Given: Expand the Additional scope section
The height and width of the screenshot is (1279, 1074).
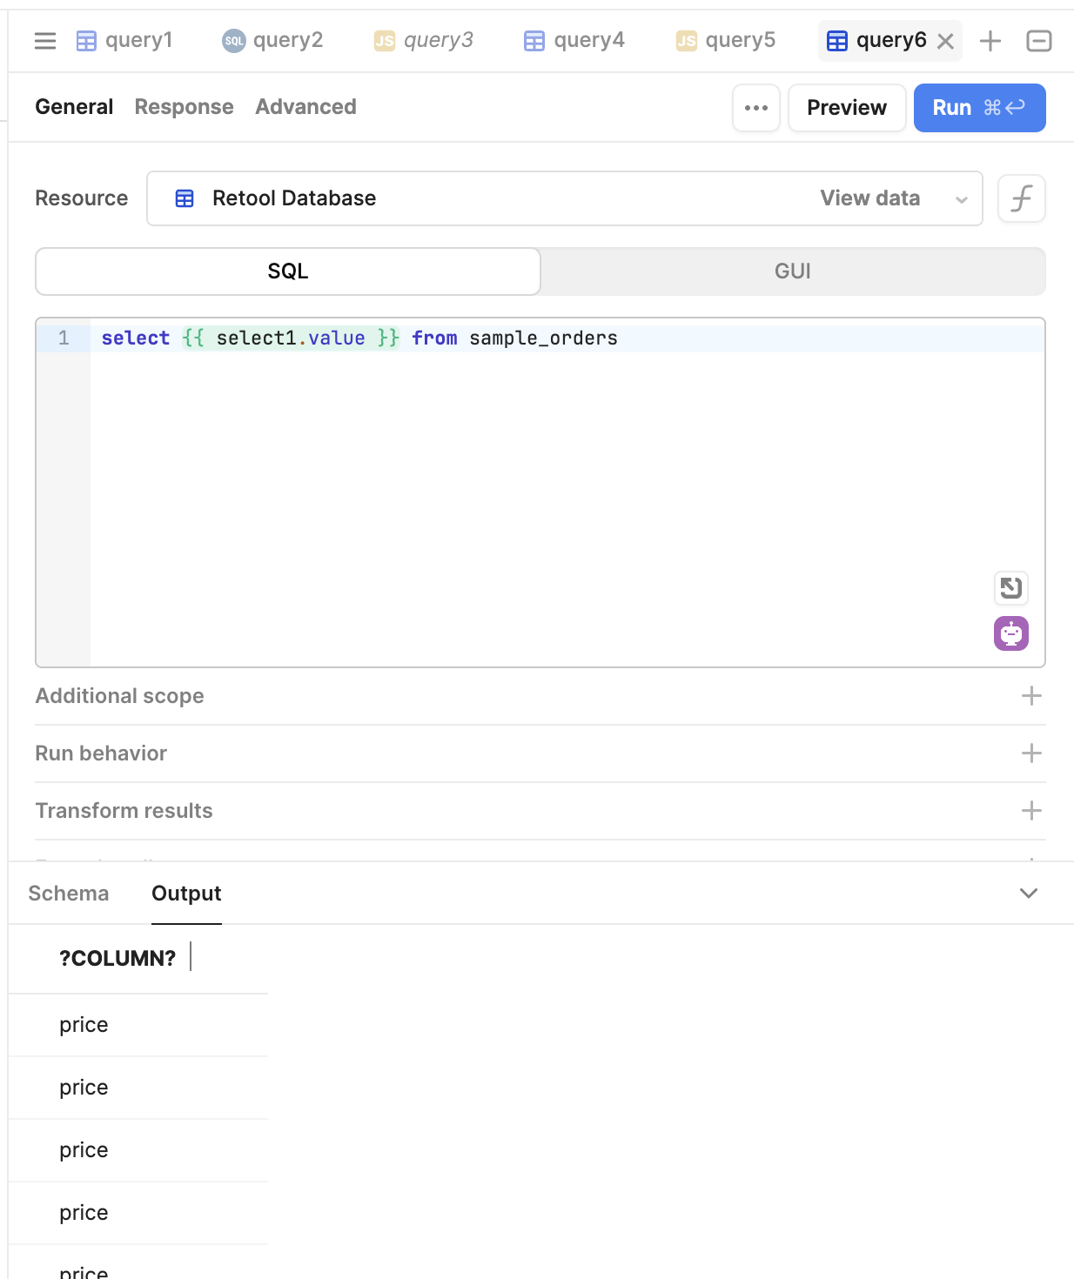Looking at the screenshot, I should point(1031,696).
